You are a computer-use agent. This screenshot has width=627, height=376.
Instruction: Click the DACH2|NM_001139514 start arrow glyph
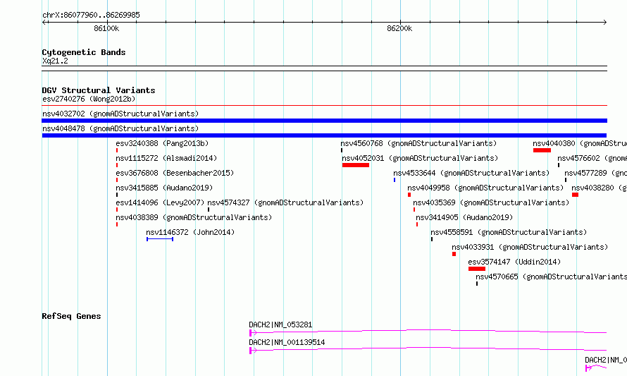pyautogui.click(x=253, y=351)
